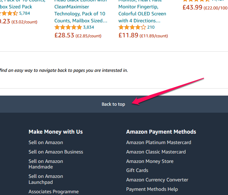Open Sell on Amazon Business link

(x=56, y=152)
